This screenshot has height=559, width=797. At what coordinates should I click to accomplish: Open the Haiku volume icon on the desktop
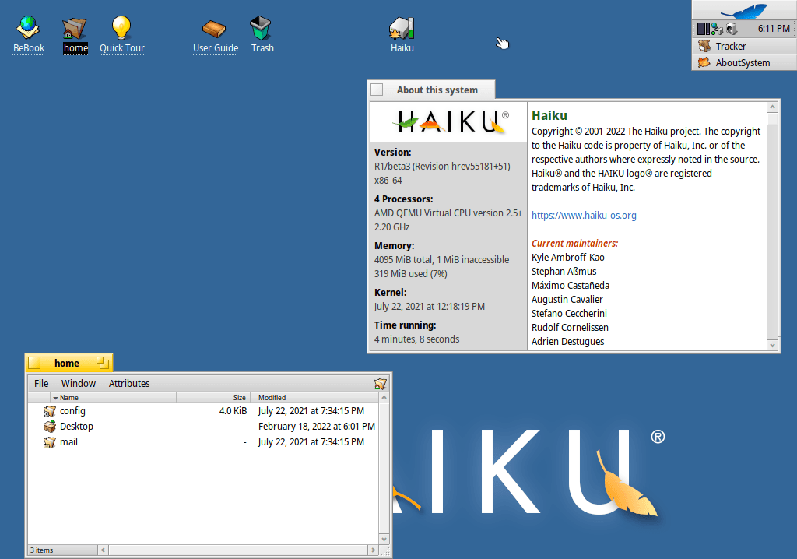[402, 27]
